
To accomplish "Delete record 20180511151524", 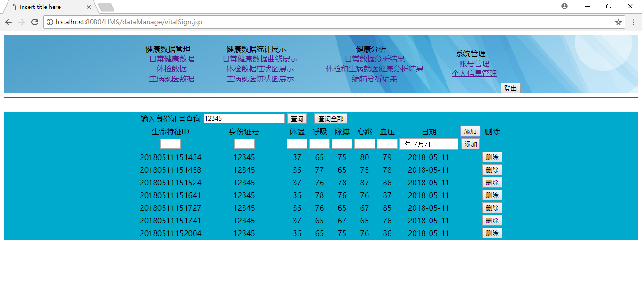I will point(492,183).
